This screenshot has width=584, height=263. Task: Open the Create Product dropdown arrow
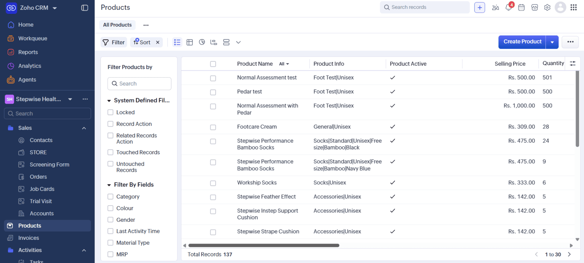point(552,42)
